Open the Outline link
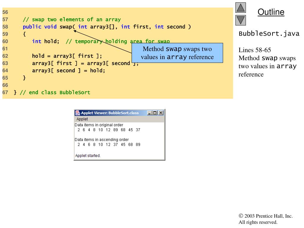 [x=271, y=12]
